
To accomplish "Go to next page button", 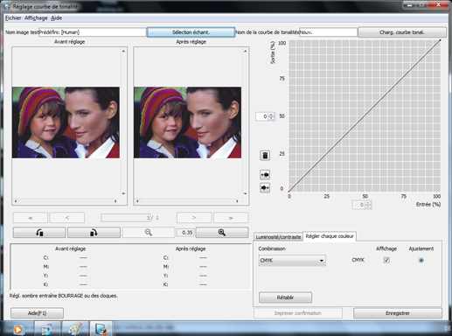I will pos(194,218).
